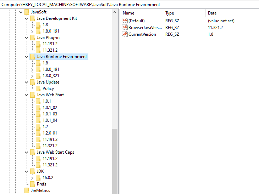Select the CurrentVersion value name
Viewport: 259px width, 194px height.
142,34
